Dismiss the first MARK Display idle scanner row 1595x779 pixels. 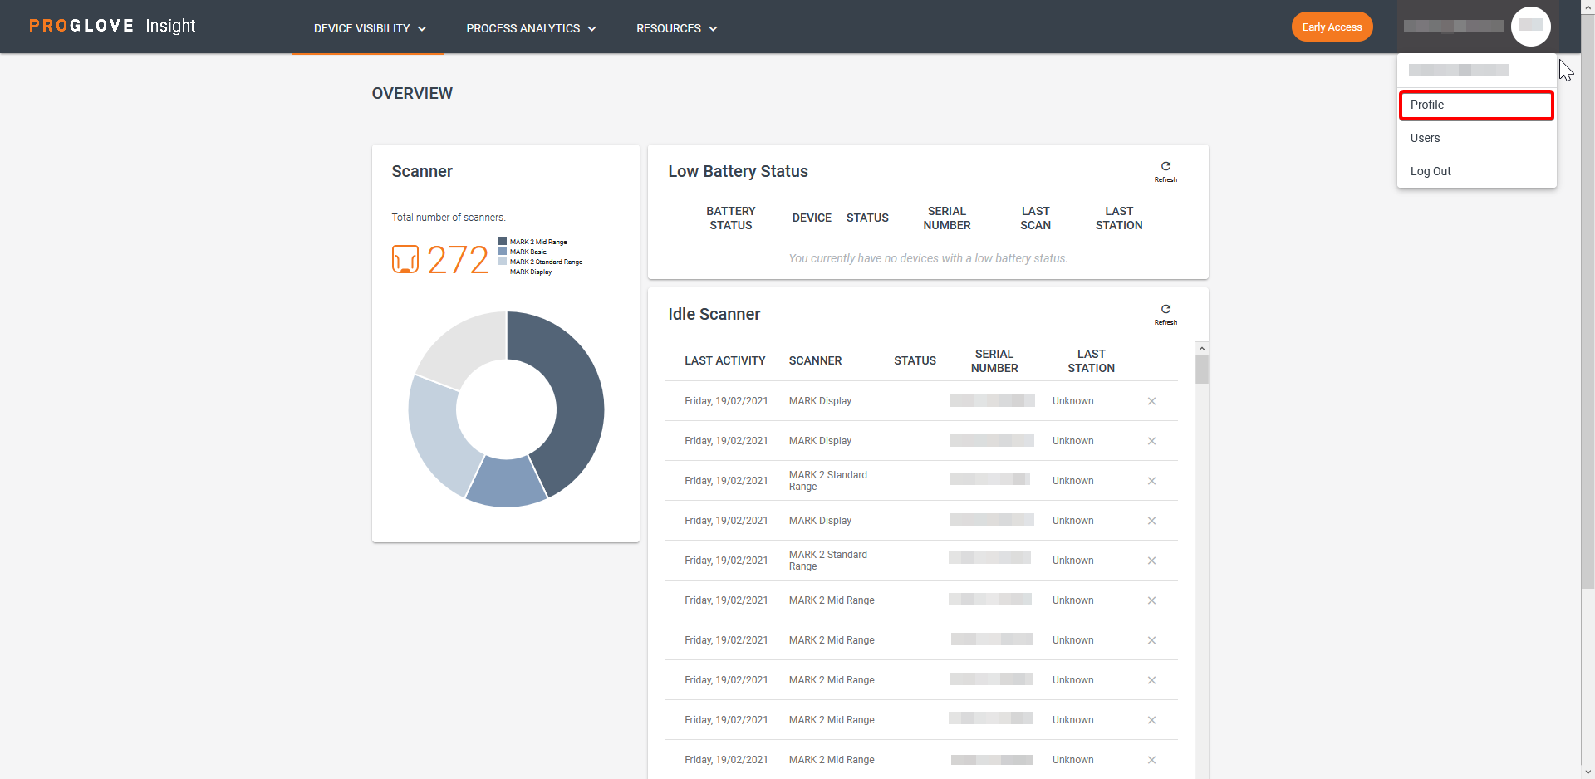click(x=1151, y=401)
